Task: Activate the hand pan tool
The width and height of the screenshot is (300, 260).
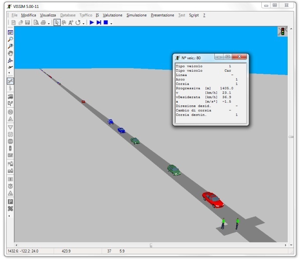Action: click(x=11, y=53)
